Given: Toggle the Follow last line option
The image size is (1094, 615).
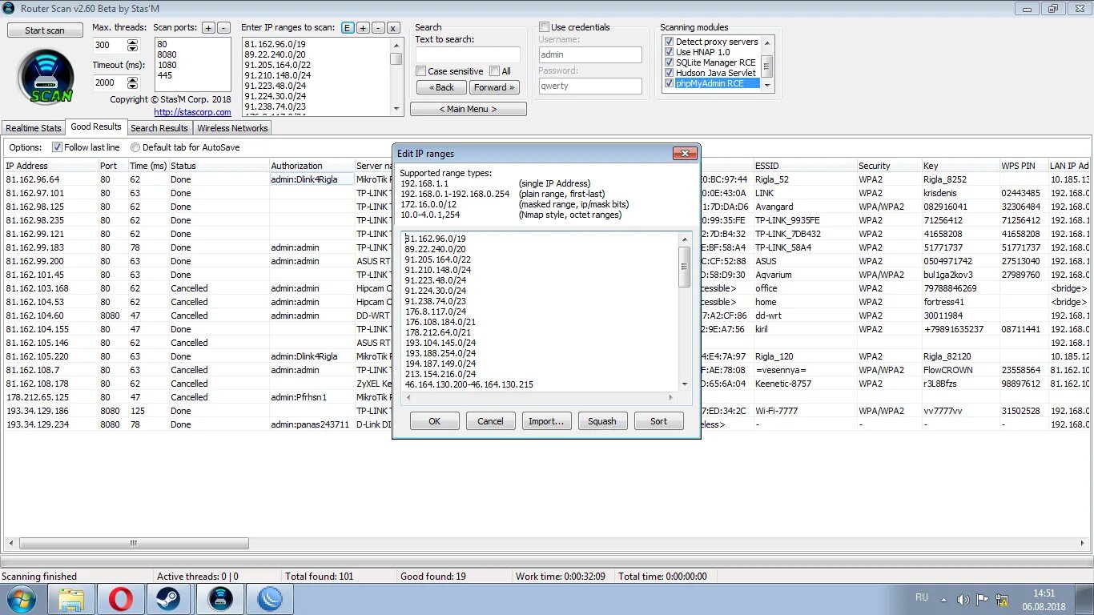Looking at the screenshot, I should coord(57,147).
